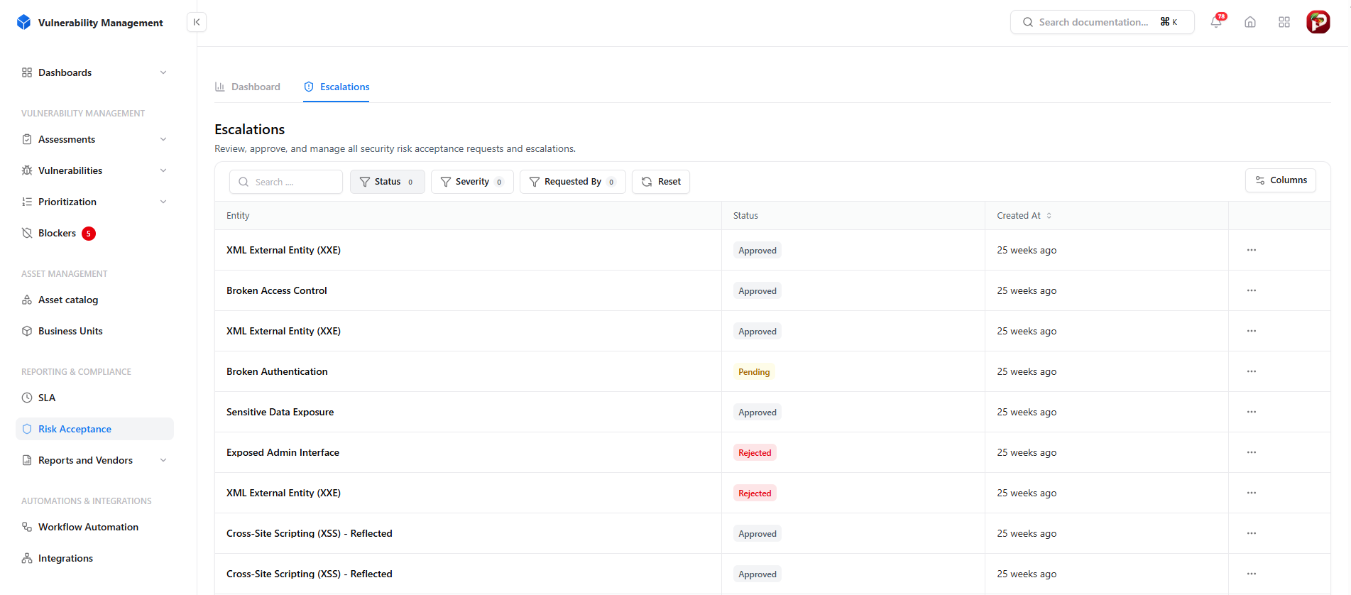This screenshot has width=1351, height=595.
Task: Open row actions for Exposed Admin Interface
Action: [1252, 452]
